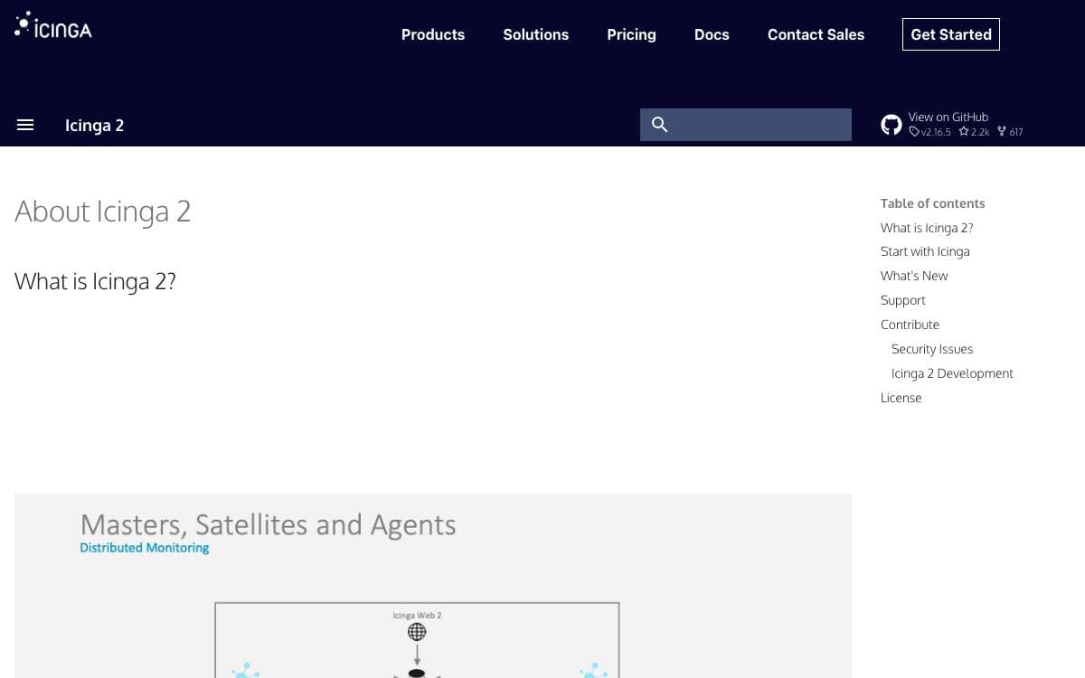Click the Get Started button
Screen dimensions: 1085x678
(951, 34)
